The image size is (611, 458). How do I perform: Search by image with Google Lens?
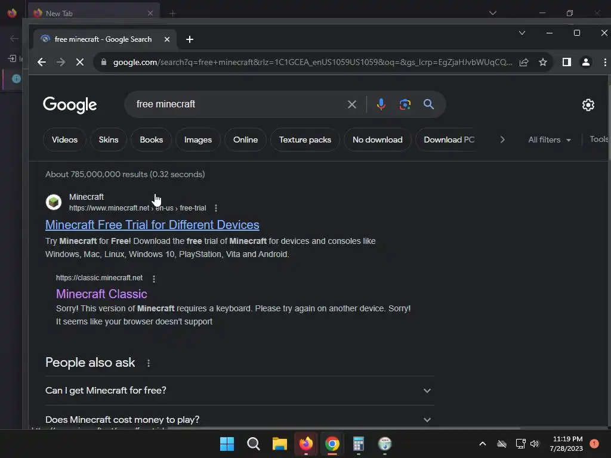[405, 104]
